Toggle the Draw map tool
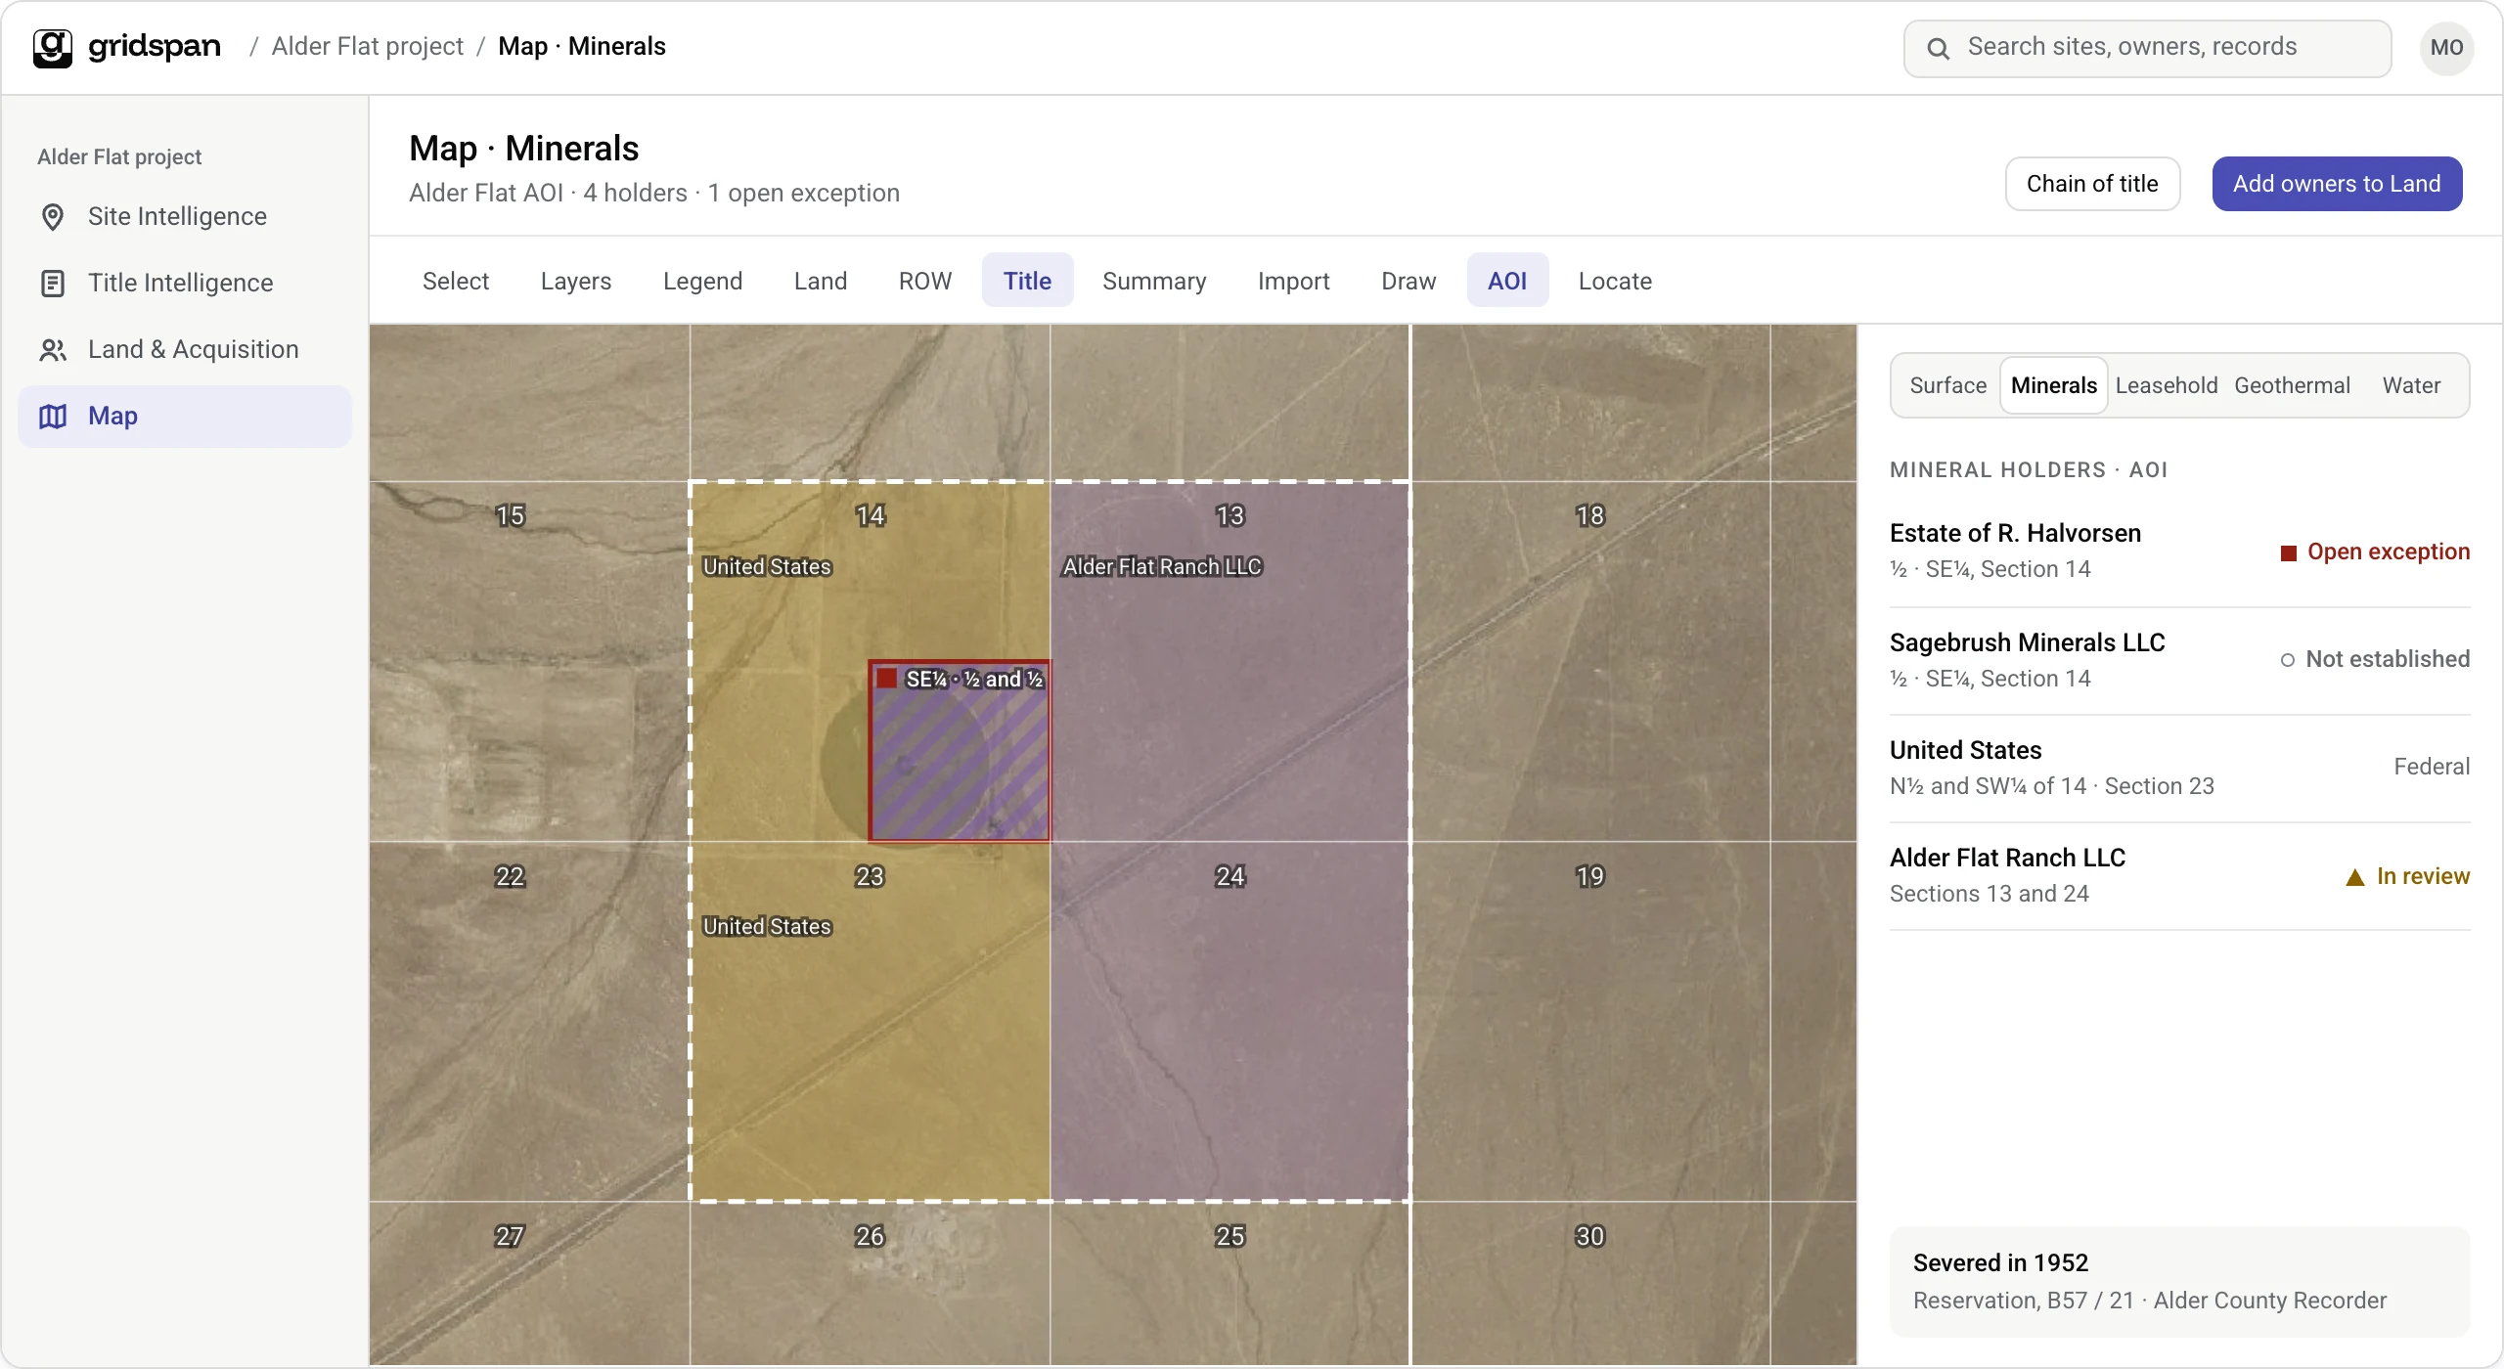 (1408, 281)
